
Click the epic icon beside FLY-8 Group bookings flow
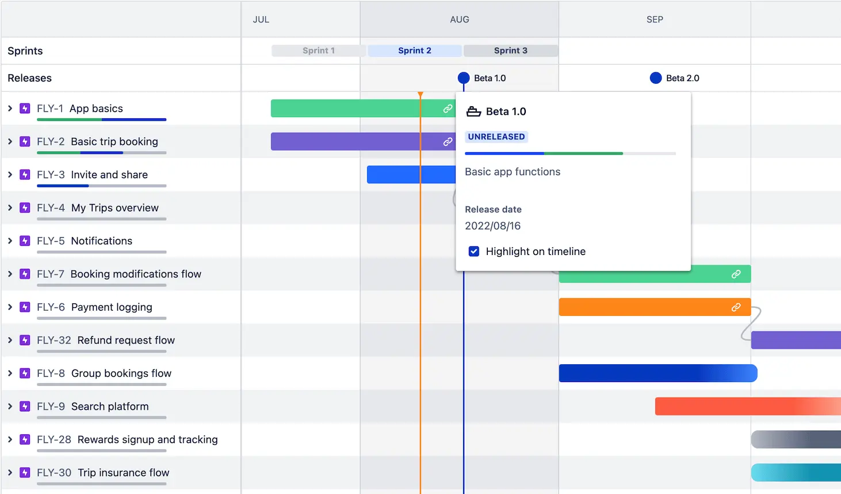click(x=25, y=373)
